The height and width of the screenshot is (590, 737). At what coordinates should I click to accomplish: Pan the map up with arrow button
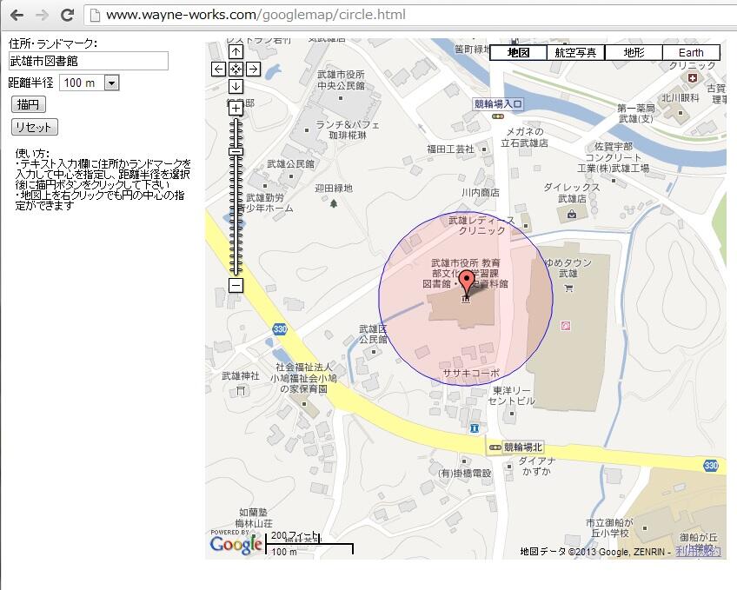(236, 52)
